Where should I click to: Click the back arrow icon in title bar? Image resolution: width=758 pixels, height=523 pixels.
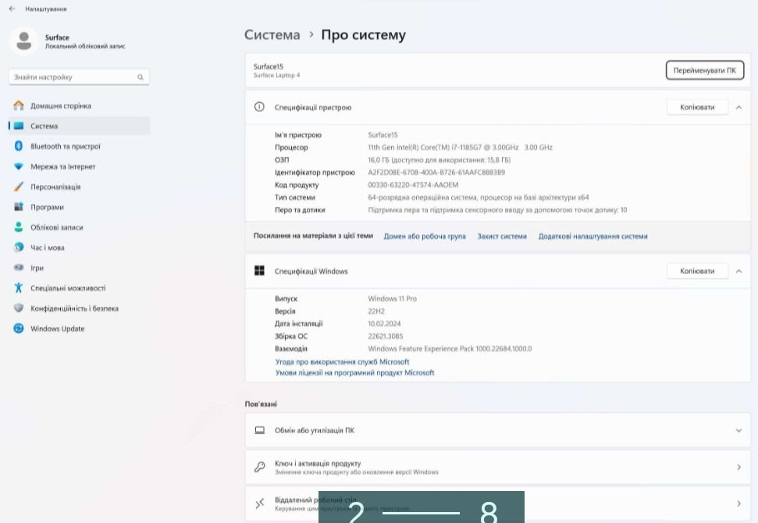coord(12,9)
